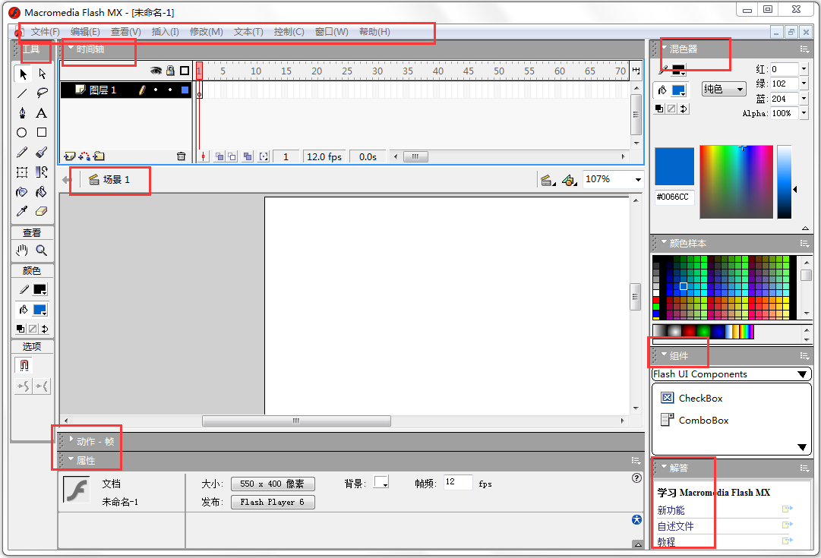
Task: Select the Lasso tool
Action: pos(43,93)
